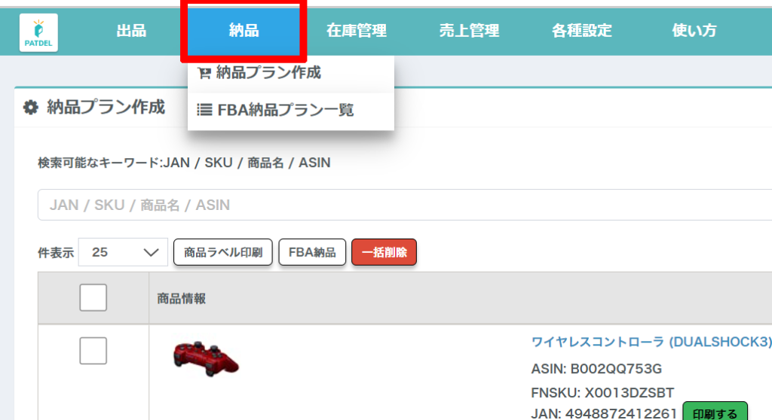Image resolution: width=772 pixels, height=420 pixels.
Task: Open the 出品 menu
Action: click(131, 31)
